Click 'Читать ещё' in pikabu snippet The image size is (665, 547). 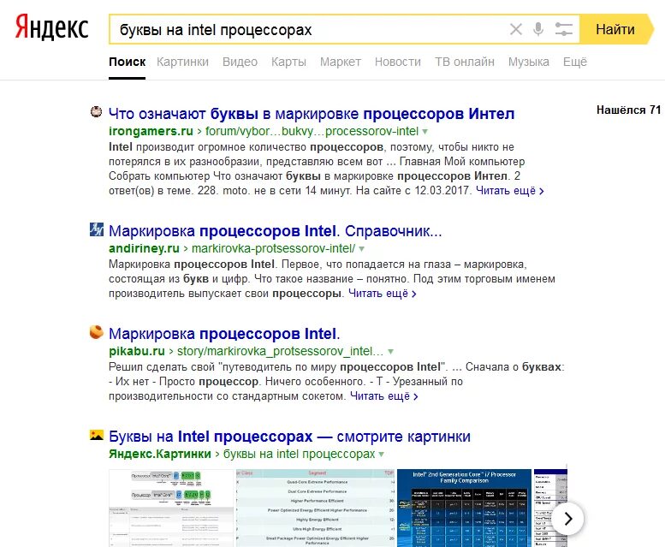tap(383, 396)
